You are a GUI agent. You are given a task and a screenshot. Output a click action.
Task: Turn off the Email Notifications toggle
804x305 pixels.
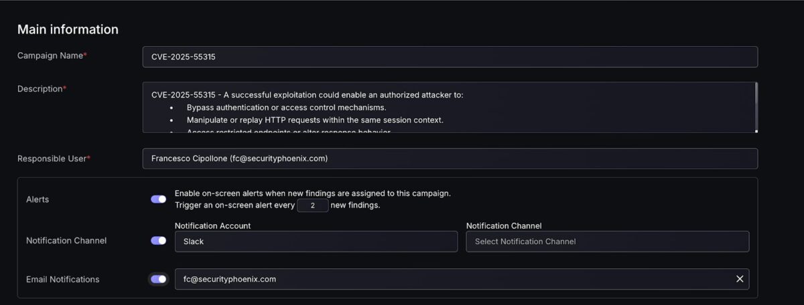159,280
